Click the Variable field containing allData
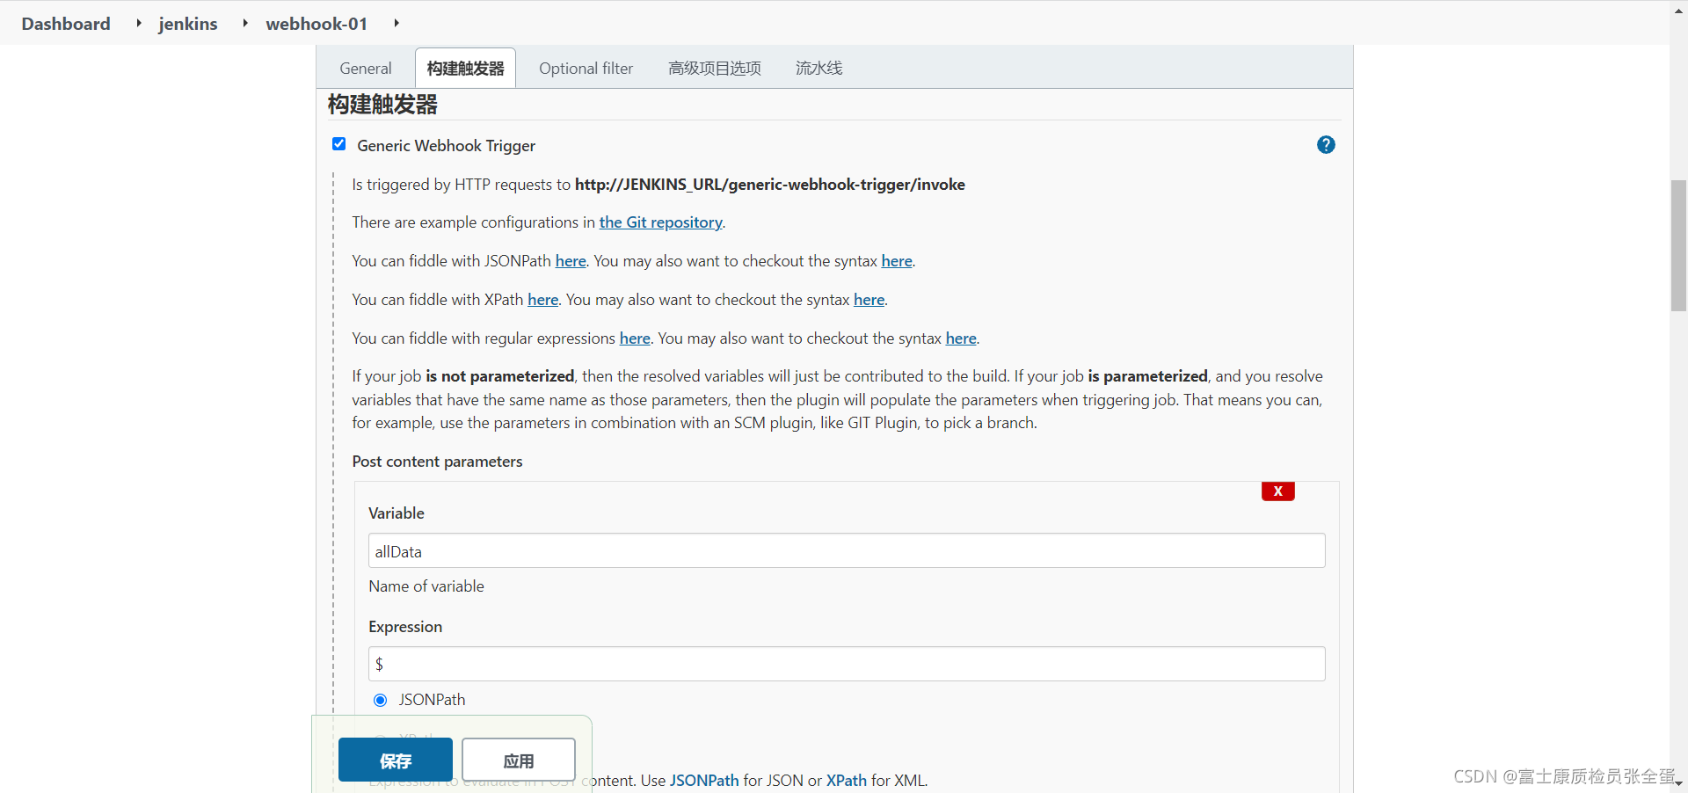 846,551
